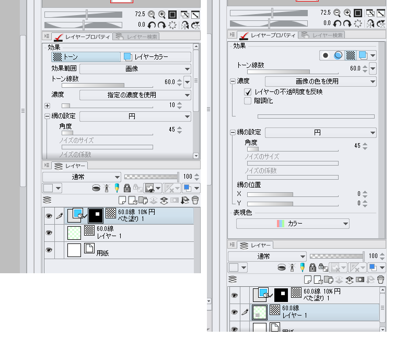
Task: Rotate left arrow in right screenshot navigator
Action: [337, 24]
